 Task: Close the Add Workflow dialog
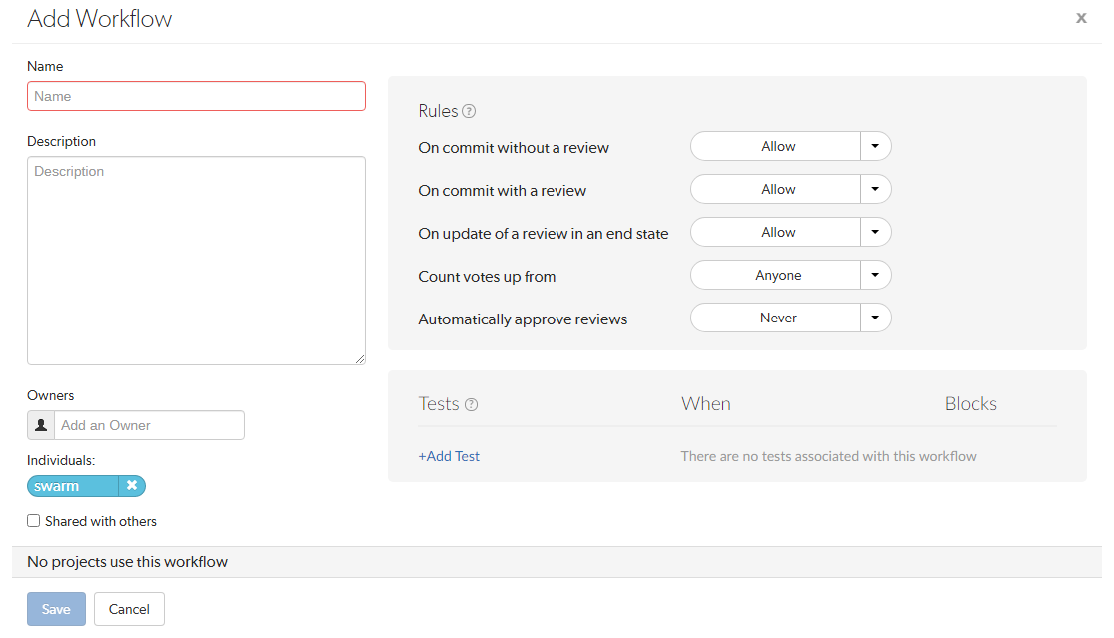click(x=1081, y=17)
